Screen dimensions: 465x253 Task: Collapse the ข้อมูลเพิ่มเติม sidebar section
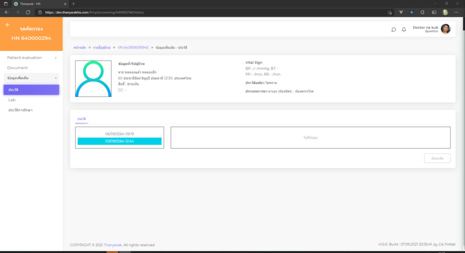point(31,78)
